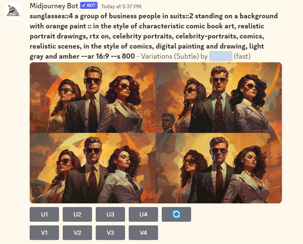The image size is (303, 244).
Task: Open the Midjourney Bot username profile
Action: [x=54, y=6]
